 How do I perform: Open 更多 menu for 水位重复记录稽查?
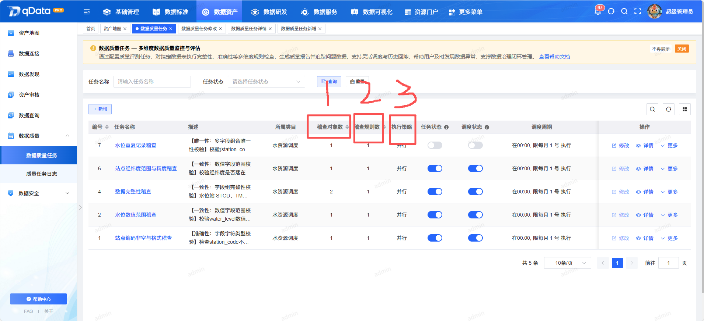(669, 146)
